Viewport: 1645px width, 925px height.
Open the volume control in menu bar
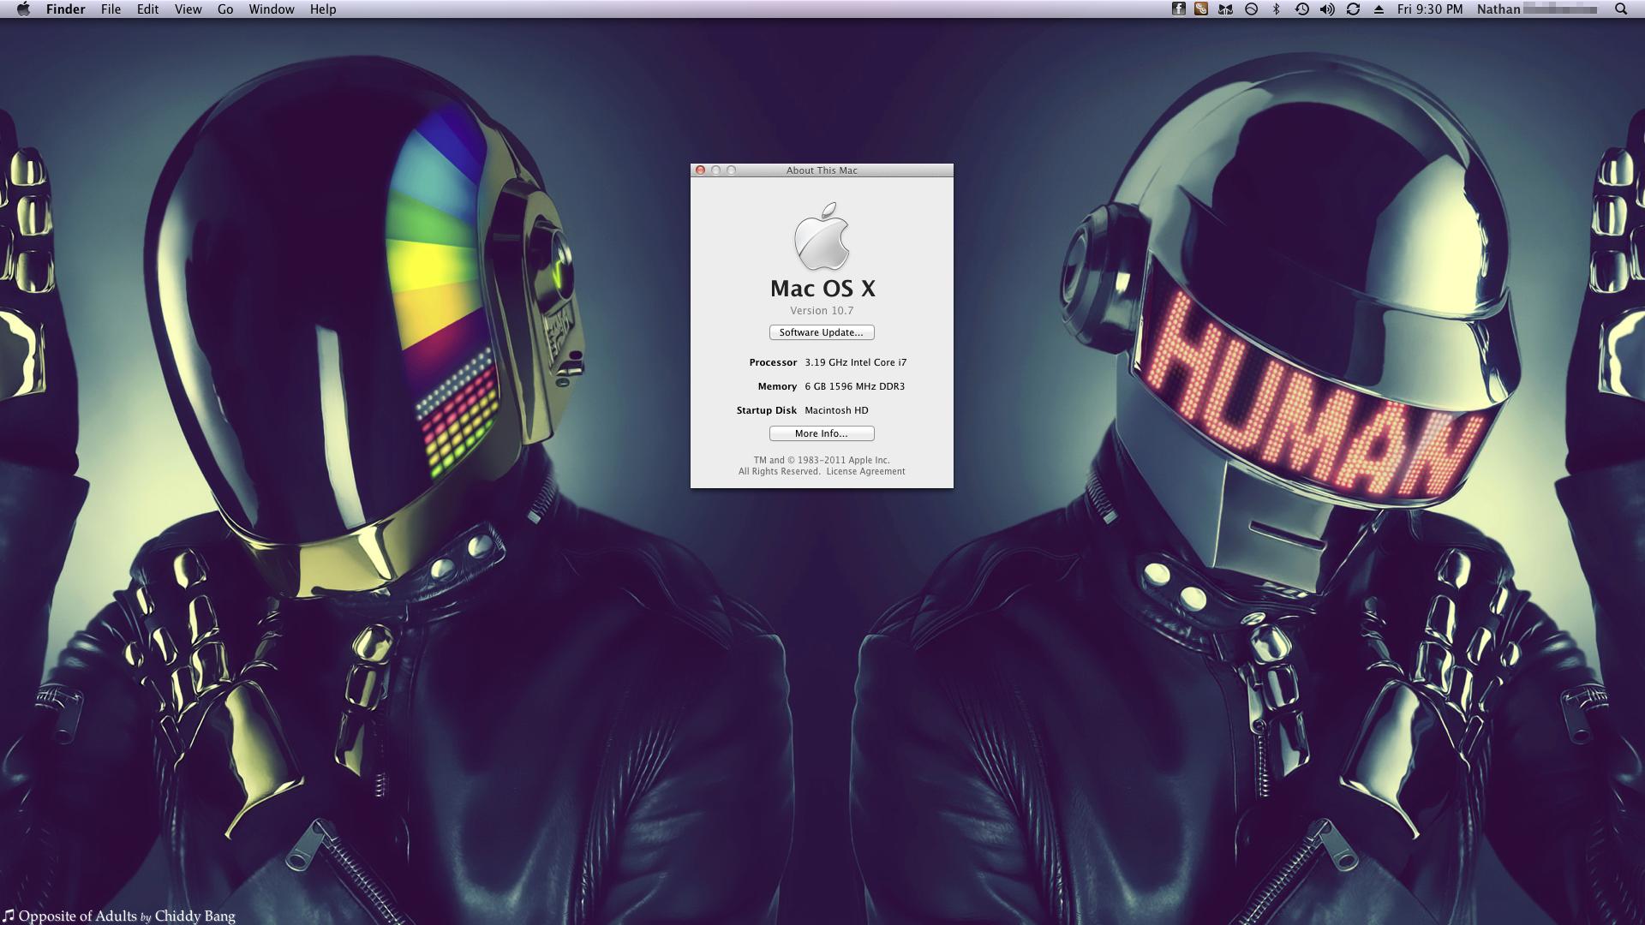(1327, 9)
